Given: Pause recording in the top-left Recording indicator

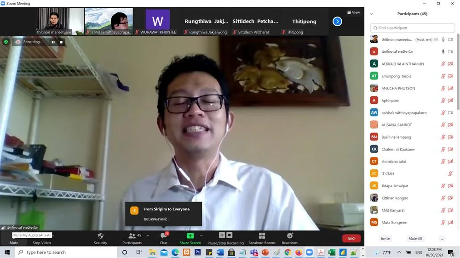Looking at the screenshot, I should [x=53, y=42].
